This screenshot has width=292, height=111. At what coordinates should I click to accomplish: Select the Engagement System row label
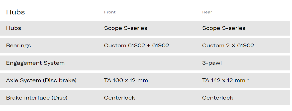click(35, 63)
